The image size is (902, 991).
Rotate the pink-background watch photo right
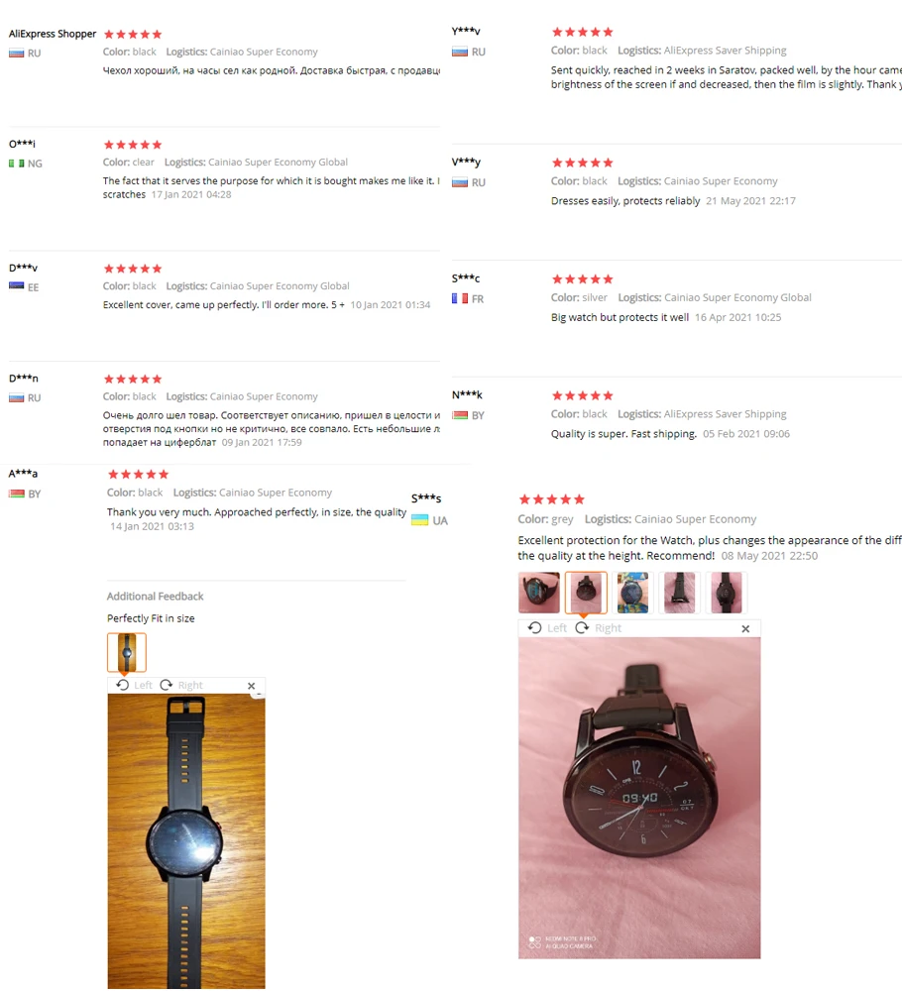pyautogui.click(x=598, y=627)
